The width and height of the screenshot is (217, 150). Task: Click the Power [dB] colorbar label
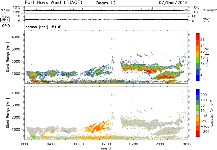[207, 57]
